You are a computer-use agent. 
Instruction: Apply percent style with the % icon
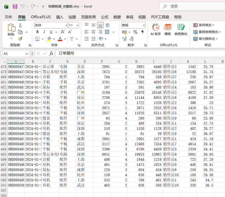[x=135, y=32]
